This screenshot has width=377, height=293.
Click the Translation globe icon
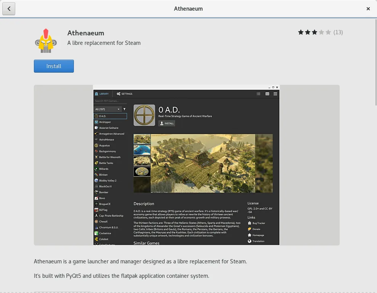click(249, 241)
